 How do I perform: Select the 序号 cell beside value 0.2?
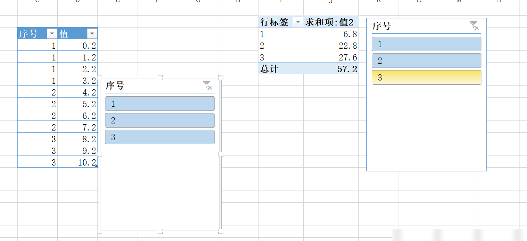(37, 45)
